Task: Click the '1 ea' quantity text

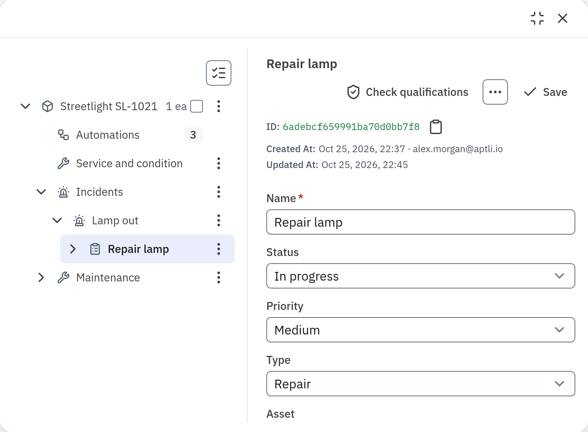Action: point(176,106)
